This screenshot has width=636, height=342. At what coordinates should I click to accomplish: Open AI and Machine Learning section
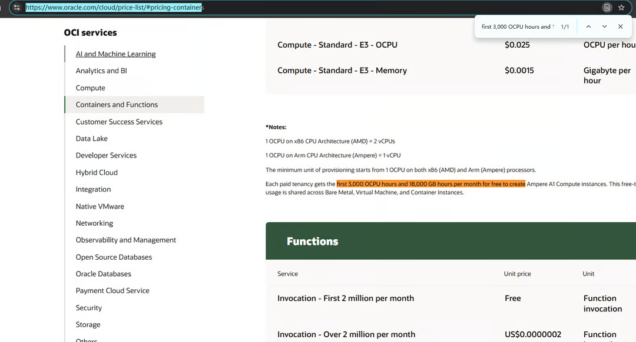pyautogui.click(x=115, y=54)
